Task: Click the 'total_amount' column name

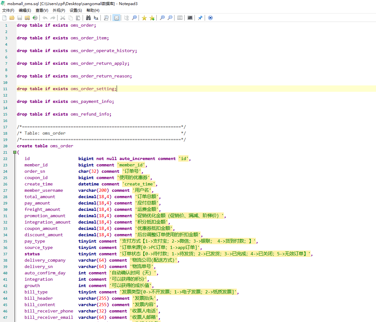Action: (x=40, y=197)
